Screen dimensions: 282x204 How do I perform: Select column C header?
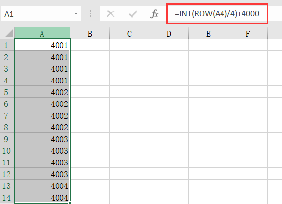(x=129, y=34)
